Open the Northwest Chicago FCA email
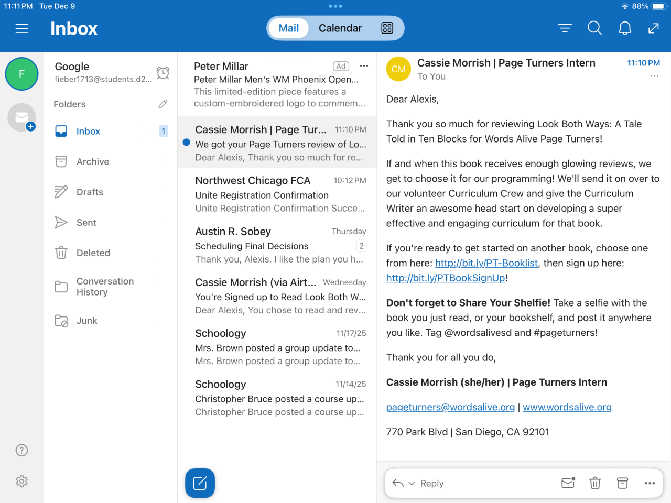 pos(277,194)
